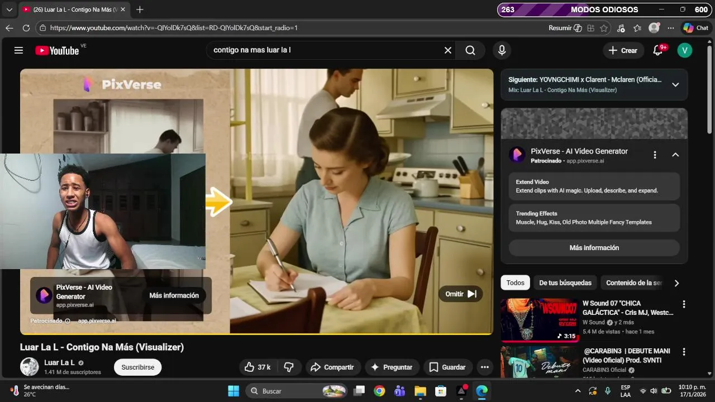715x402 pixels.
Task: Select the Todos filter chip
Action: tap(515, 283)
